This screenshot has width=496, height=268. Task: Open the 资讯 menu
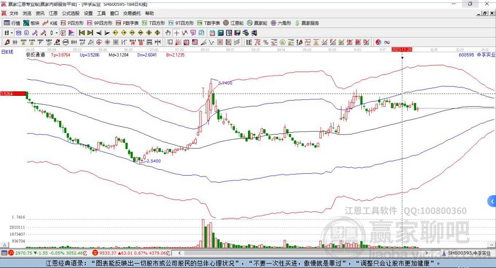point(40,13)
